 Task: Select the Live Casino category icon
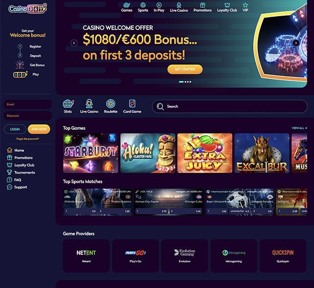point(89,104)
